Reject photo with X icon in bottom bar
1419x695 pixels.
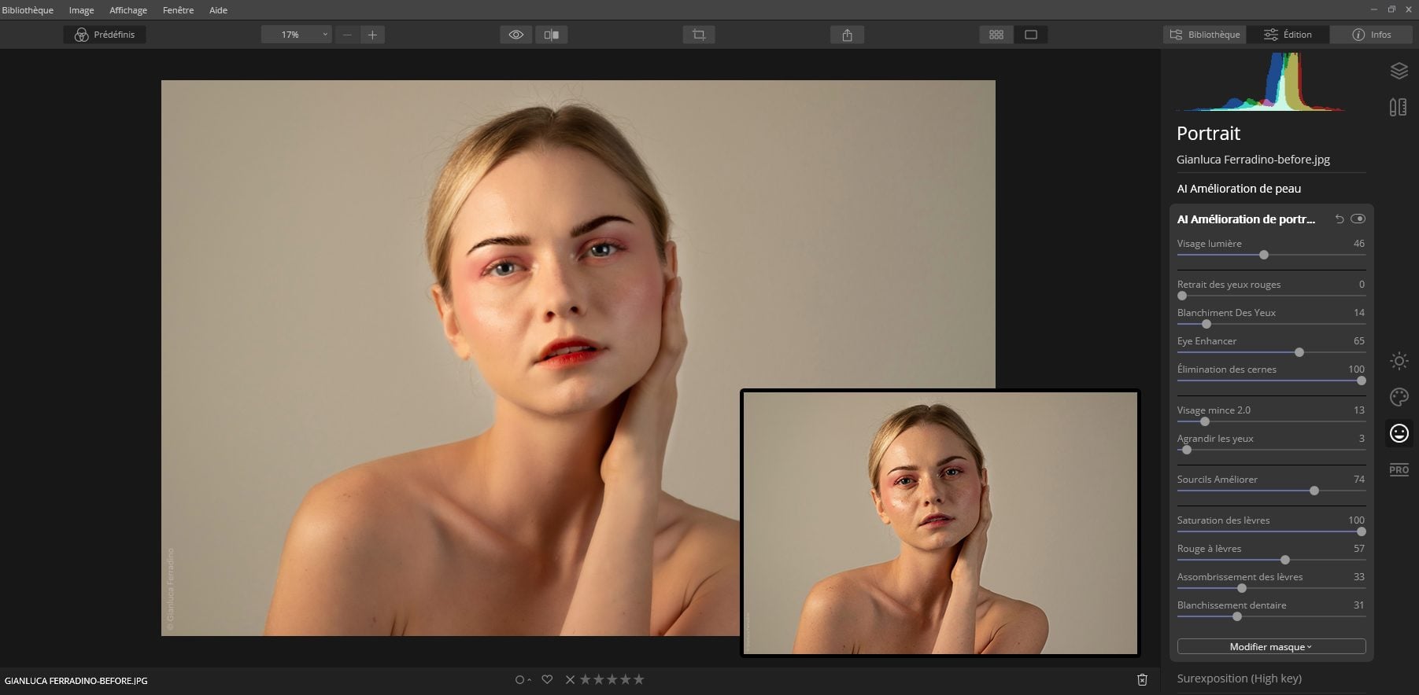[571, 679]
